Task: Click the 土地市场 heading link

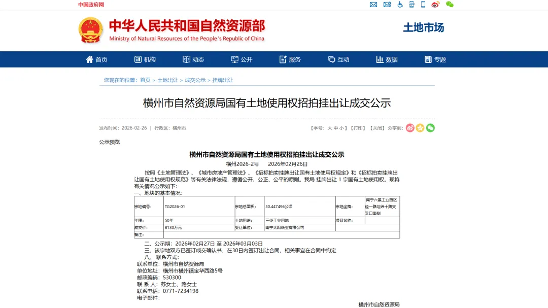Action: pyautogui.click(x=423, y=27)
